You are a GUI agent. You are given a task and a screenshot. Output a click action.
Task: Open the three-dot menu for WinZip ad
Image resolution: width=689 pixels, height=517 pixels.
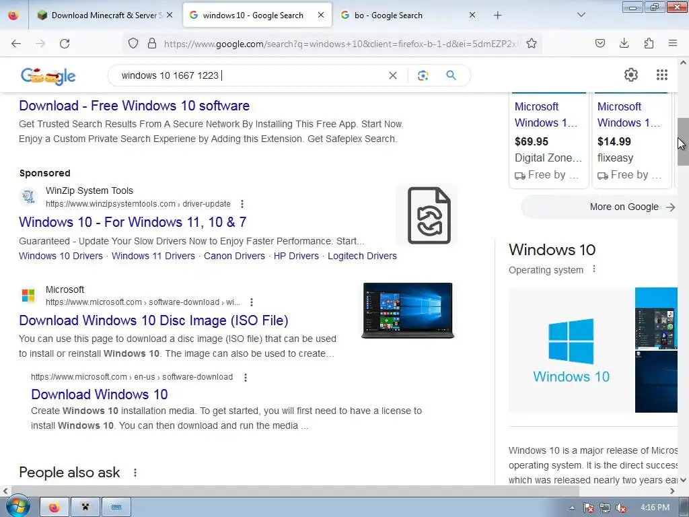coord(242,204)
